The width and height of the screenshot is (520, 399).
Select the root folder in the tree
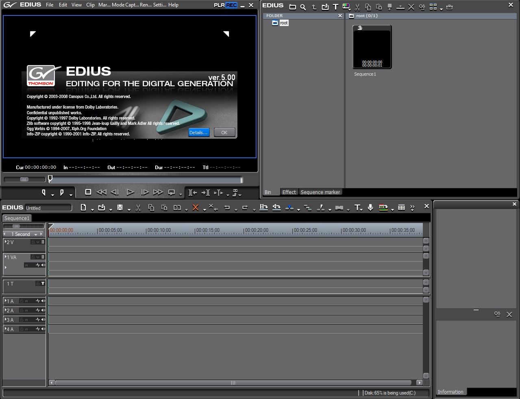pos(284,23)
